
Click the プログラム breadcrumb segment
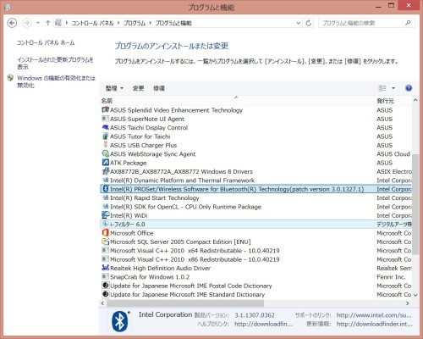(x=135, y=23)
